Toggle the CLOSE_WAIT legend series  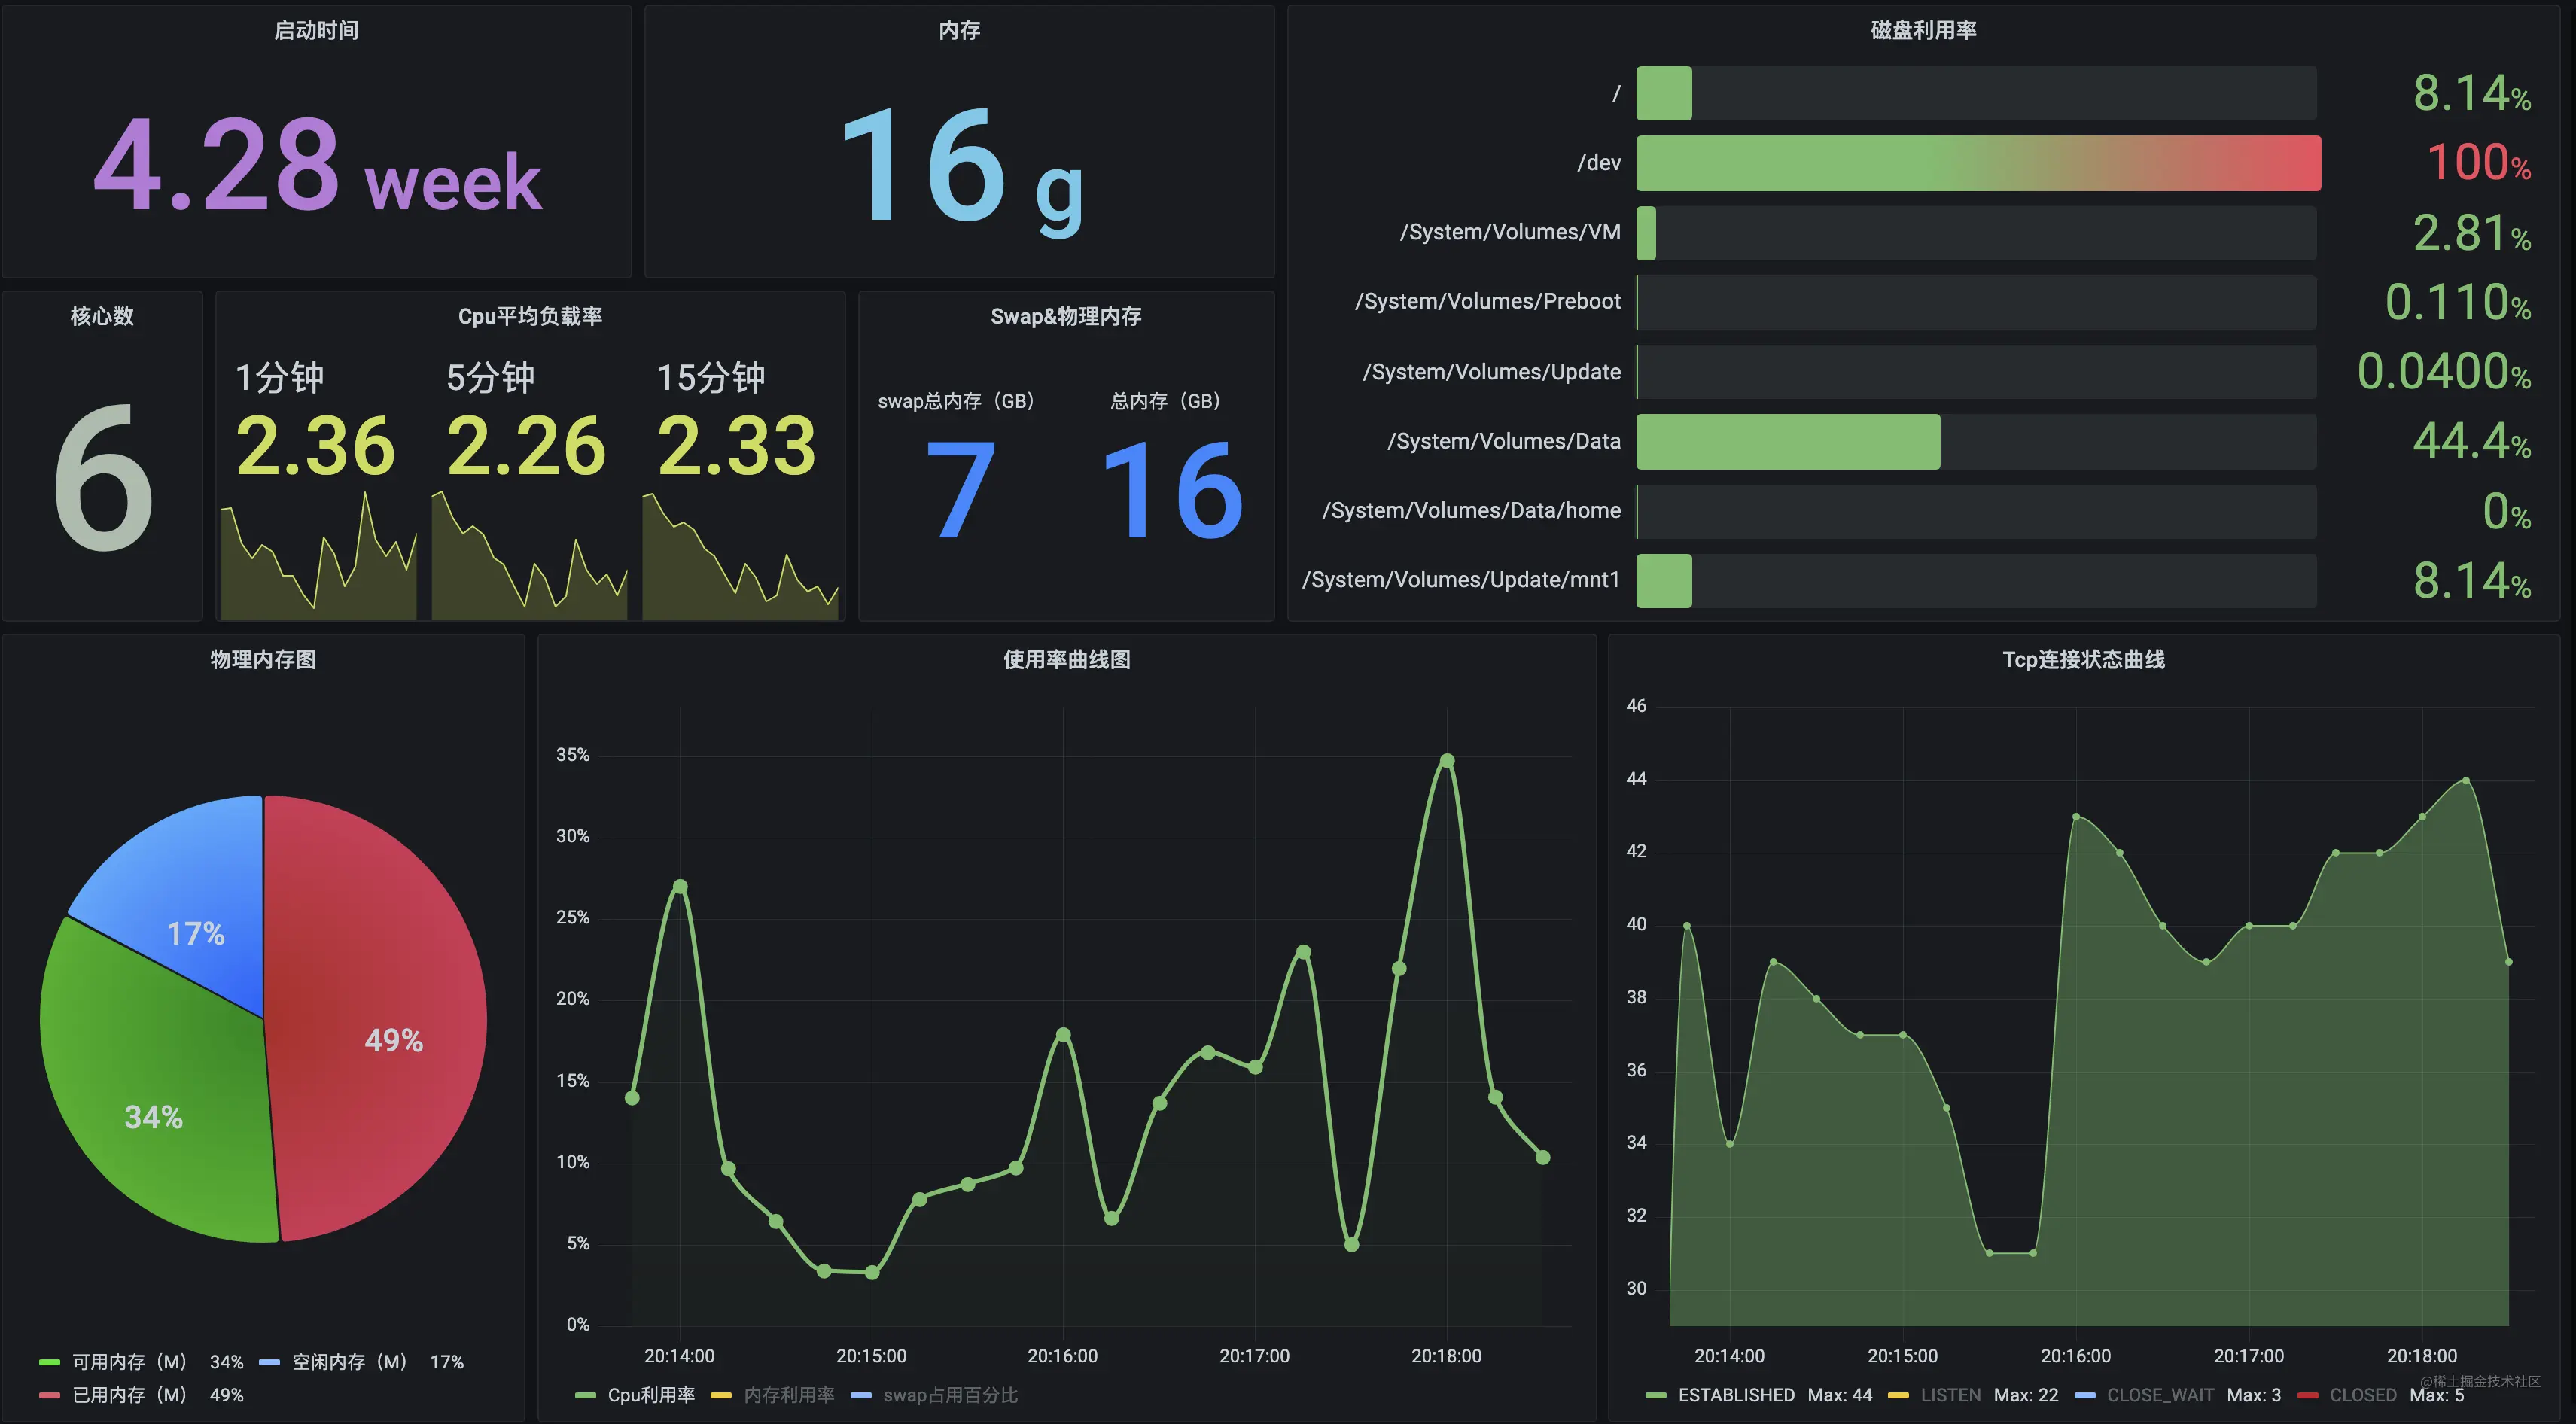coord(2160,1395)
